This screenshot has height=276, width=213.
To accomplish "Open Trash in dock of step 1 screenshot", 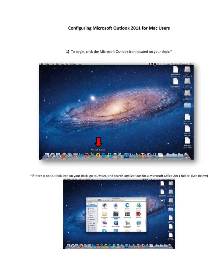I will pyautogui.click(x=186, y=155).
